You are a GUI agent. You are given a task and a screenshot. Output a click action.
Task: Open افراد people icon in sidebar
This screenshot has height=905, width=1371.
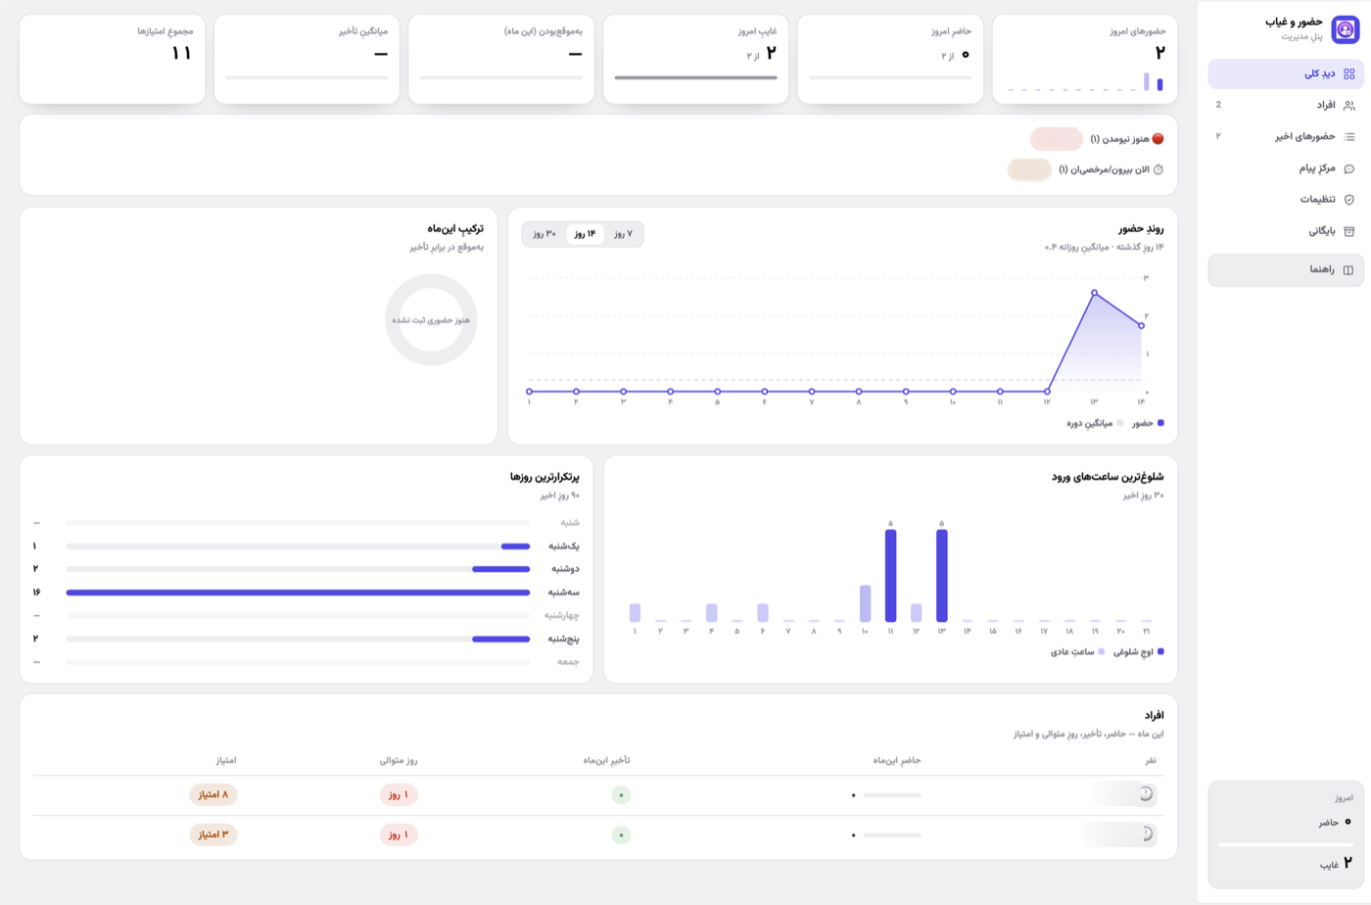(1349, 105)
